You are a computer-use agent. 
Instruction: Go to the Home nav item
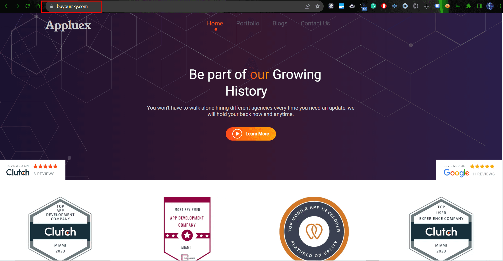[x=215, y=24]
